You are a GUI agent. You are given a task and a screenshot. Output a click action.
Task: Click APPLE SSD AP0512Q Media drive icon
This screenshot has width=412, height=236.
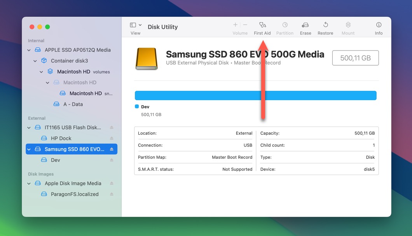[x=38, y=50]
